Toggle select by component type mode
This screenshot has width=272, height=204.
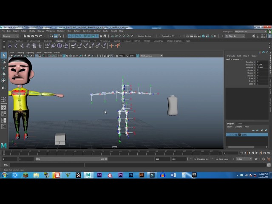click(x=59, y=36)
